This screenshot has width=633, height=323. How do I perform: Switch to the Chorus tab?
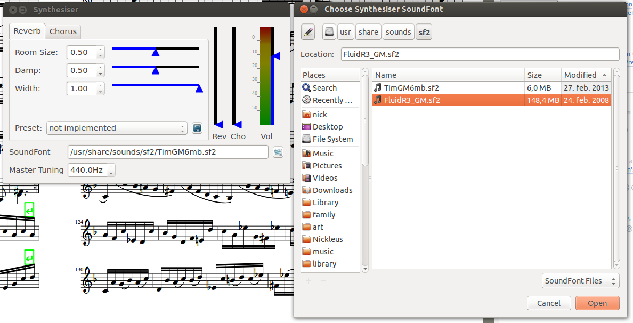point(62,31)
